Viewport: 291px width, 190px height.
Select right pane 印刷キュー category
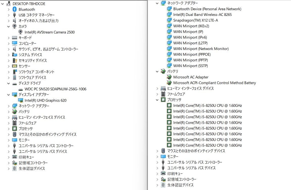(175, 174)
